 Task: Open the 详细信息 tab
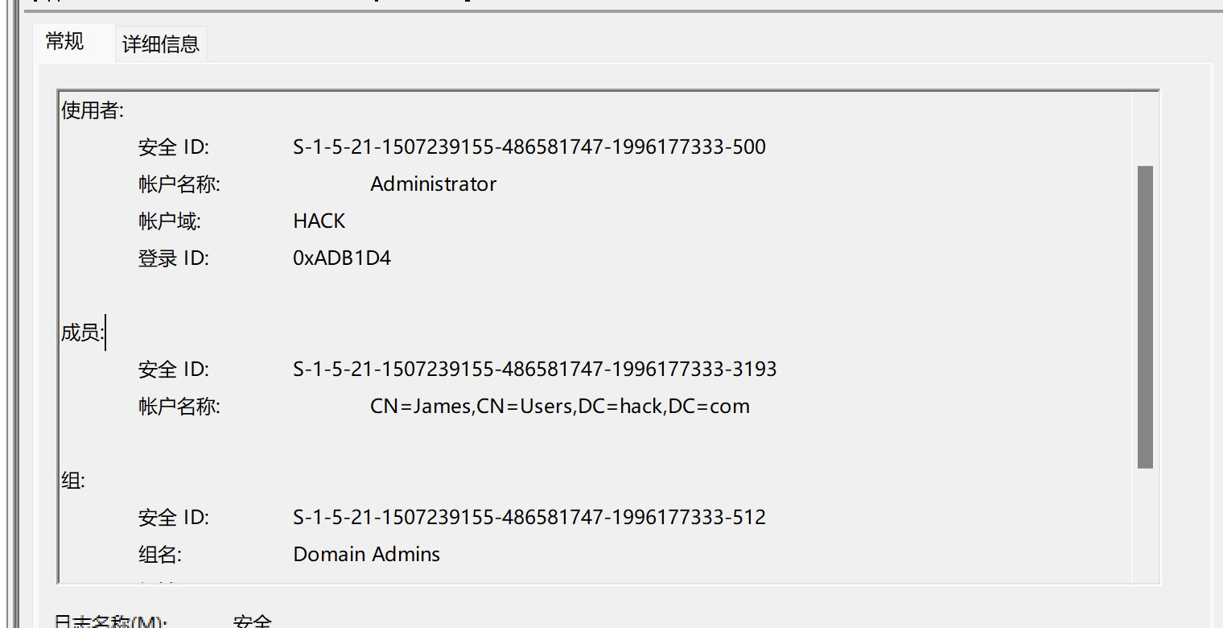[161, 44]
